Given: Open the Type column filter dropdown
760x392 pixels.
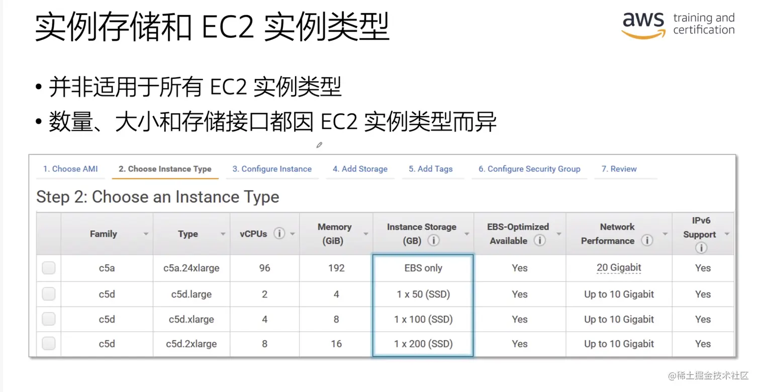Looking at the screenshot, I should (223, 234).
